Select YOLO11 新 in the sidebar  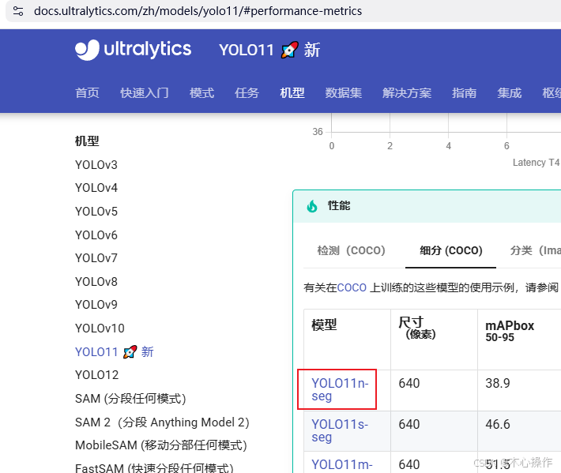pos(114,352)
